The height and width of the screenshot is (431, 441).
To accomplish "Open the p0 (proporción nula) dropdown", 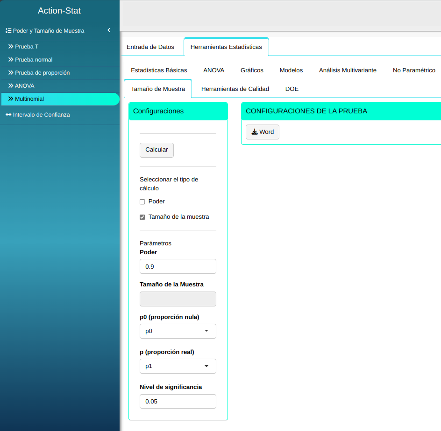I will point(178,331).
